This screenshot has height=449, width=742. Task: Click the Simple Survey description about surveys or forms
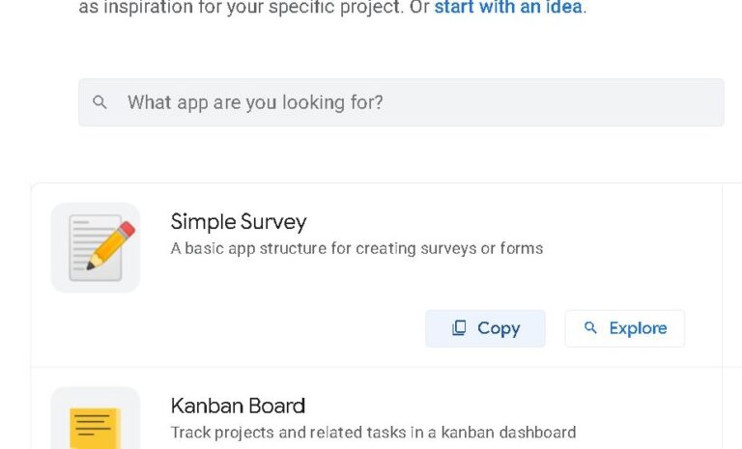357,248
